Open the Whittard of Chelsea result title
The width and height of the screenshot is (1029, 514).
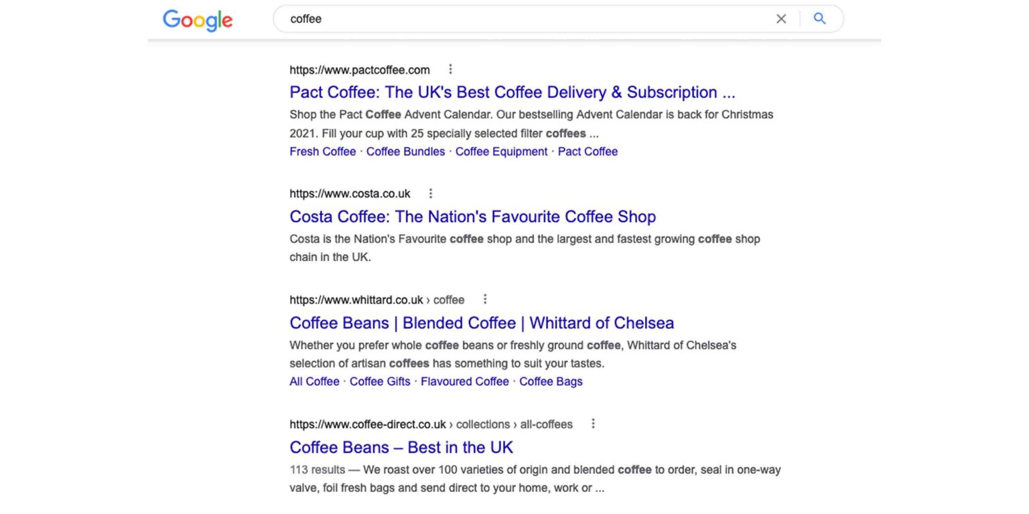482,323
